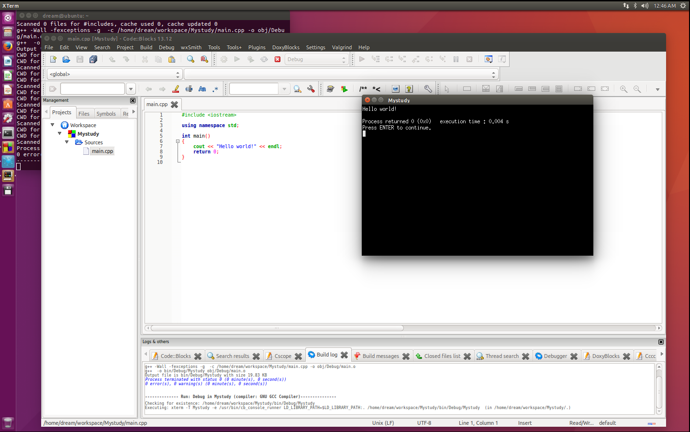The image size is (690, 432).
Task: Collapse the Mystudy project node
Action: click(x=60, y=133)
